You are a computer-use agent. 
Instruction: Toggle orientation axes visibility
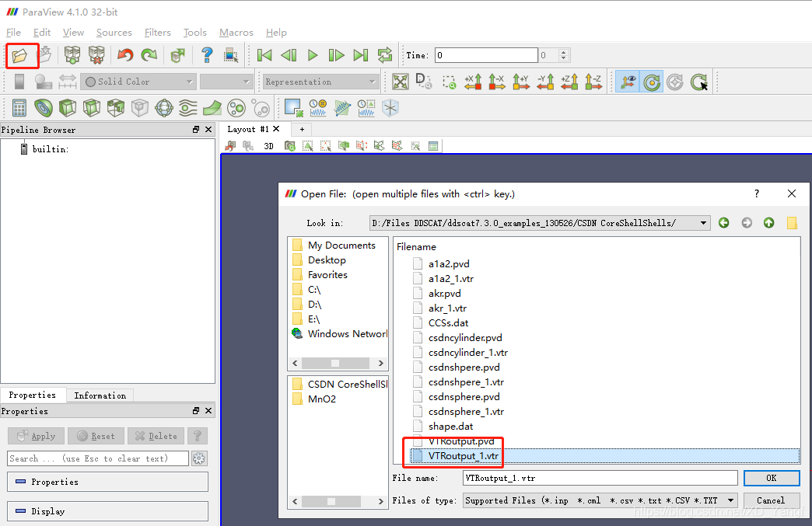pos(628,82)
